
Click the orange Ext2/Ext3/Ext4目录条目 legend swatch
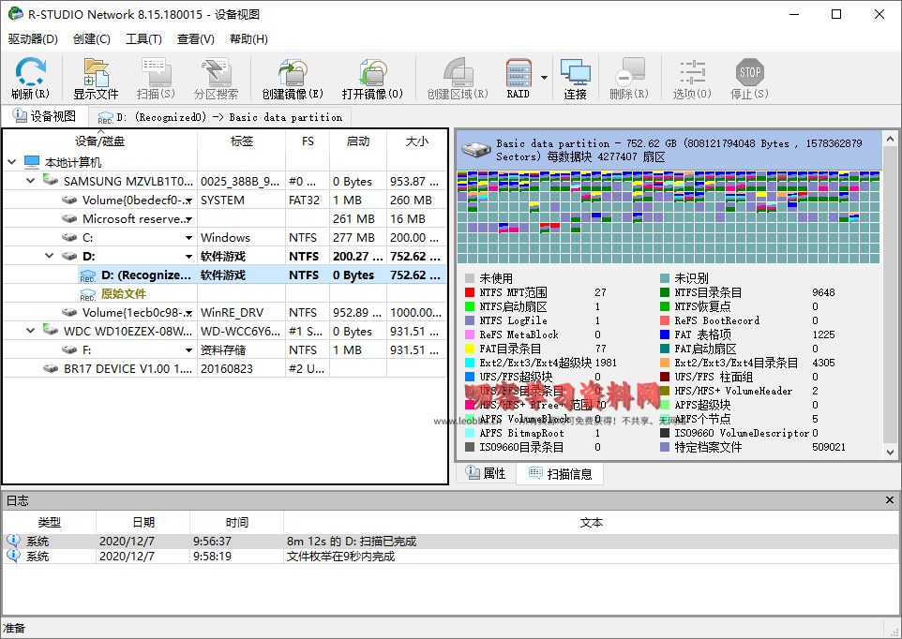665,363
